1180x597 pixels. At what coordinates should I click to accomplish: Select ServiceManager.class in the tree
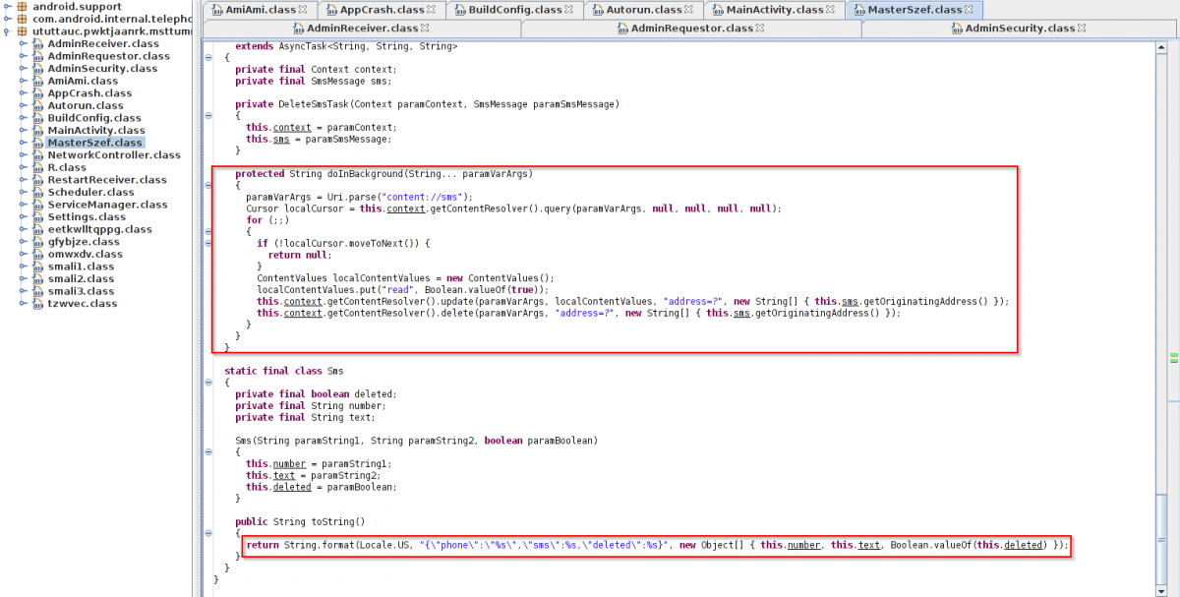[107, 205]
